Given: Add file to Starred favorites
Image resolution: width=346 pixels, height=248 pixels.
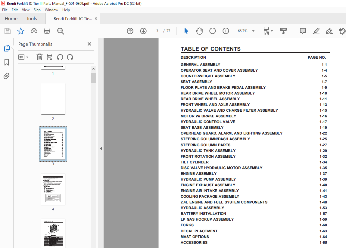Looking at the screenshot, I should click(21, 31).
